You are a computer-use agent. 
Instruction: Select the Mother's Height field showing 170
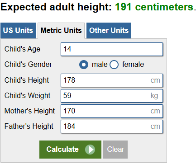coord(112,111)
